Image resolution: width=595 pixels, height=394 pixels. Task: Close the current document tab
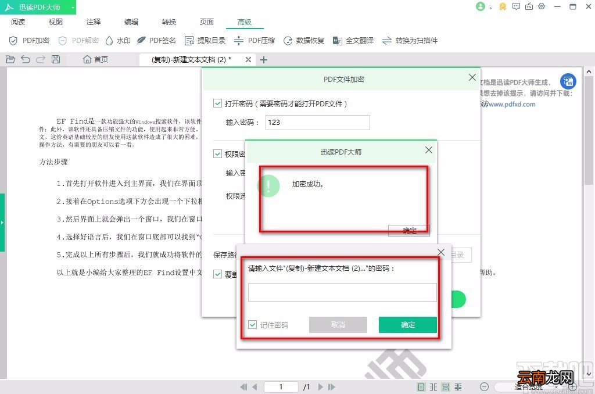248,60
